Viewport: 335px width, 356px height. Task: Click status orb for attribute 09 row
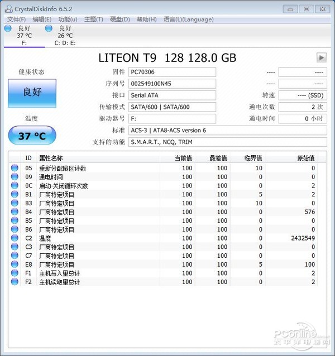coord(15,177)
